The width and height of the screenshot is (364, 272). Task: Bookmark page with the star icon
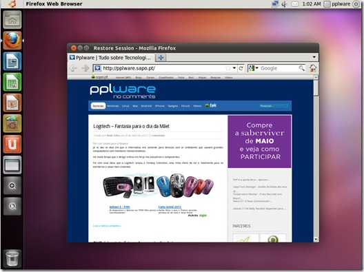[x=228, y=68]
